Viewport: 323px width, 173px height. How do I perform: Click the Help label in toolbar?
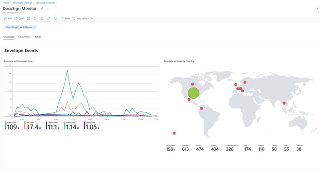[x=67, y=18]
